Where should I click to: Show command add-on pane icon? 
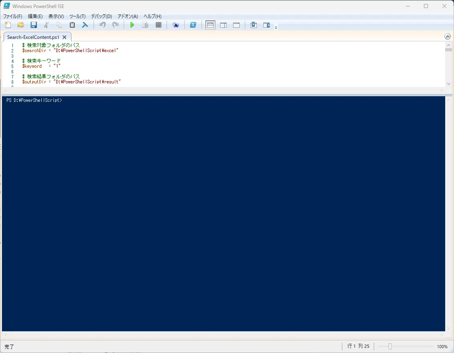[x=267, y=25]
